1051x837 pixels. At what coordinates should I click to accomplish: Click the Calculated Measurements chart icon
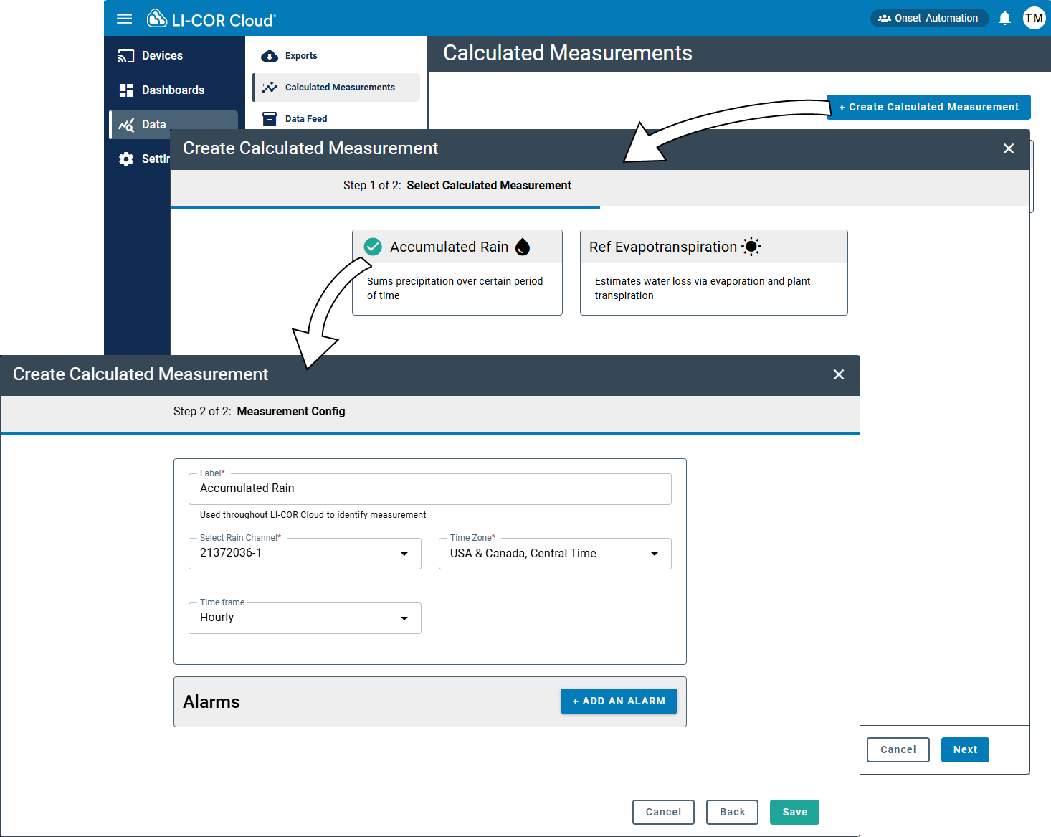pyautogui.click(x=270, y=88)
